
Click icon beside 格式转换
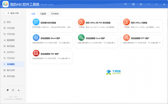[4, 46]
